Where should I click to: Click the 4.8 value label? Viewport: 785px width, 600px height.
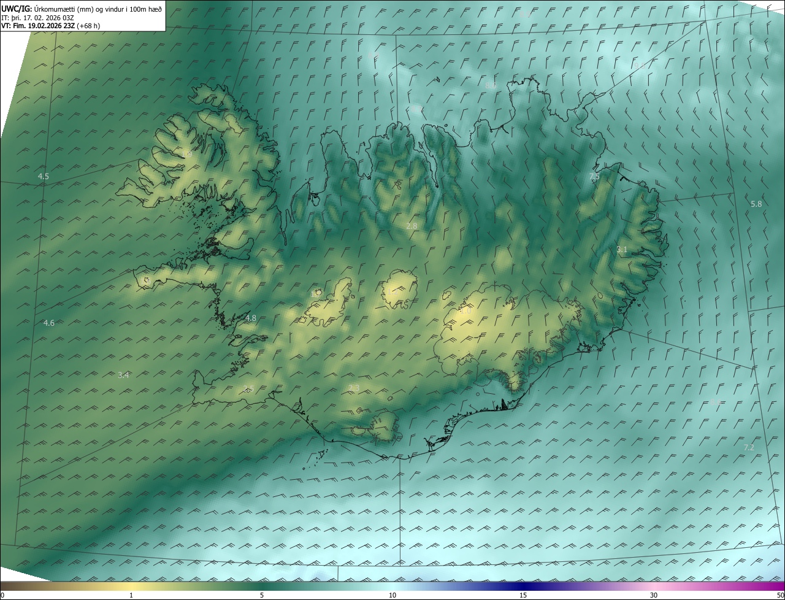pyautogui.click(x=251, y=318)
